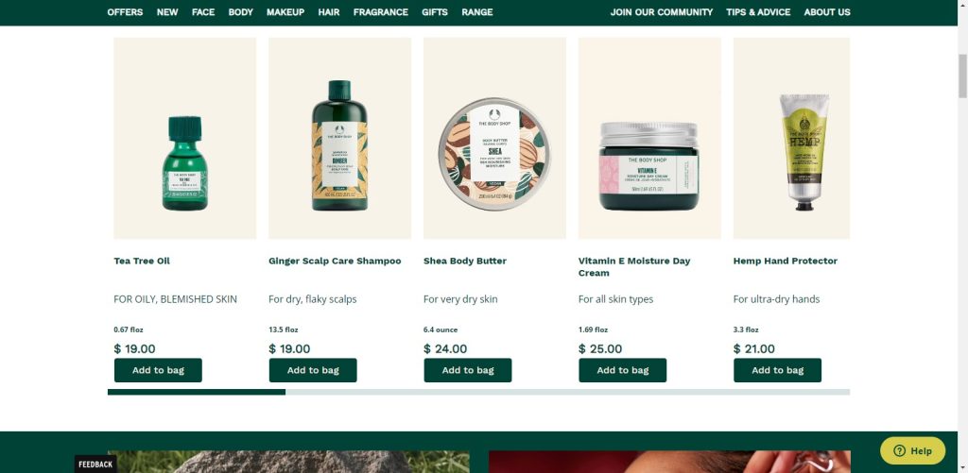Go to the MAKEUP category
Viewport: 968px width, 473px height.
(x=285, y=12)
